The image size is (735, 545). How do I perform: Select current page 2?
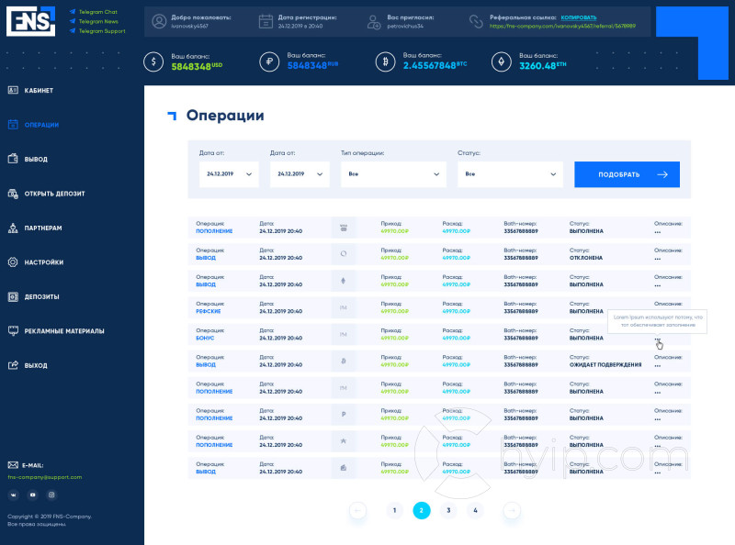point(422,510)
